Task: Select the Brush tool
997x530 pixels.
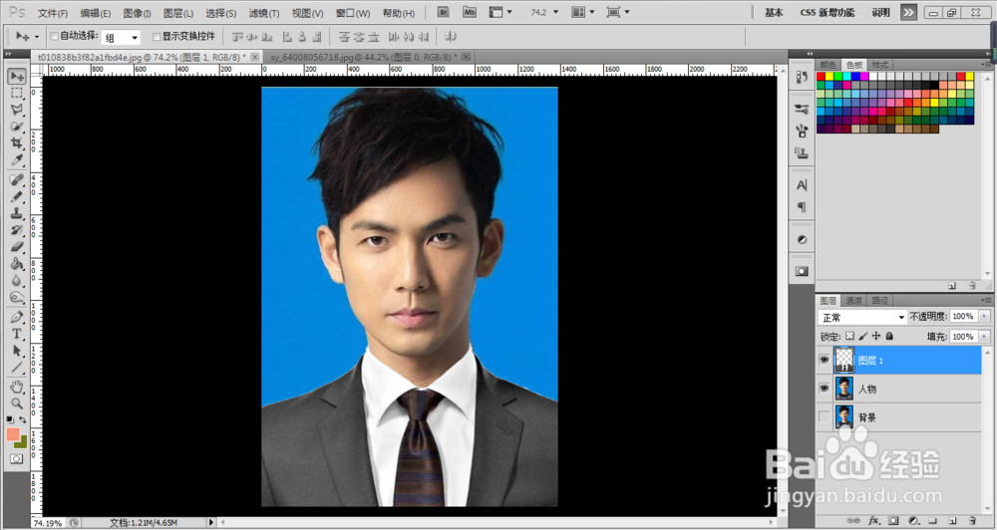Action: tap(17, 196)
